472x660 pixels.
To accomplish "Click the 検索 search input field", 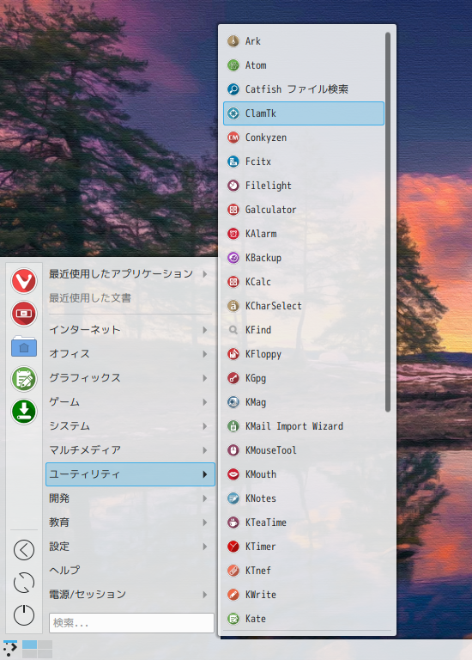I will point(131,623).
